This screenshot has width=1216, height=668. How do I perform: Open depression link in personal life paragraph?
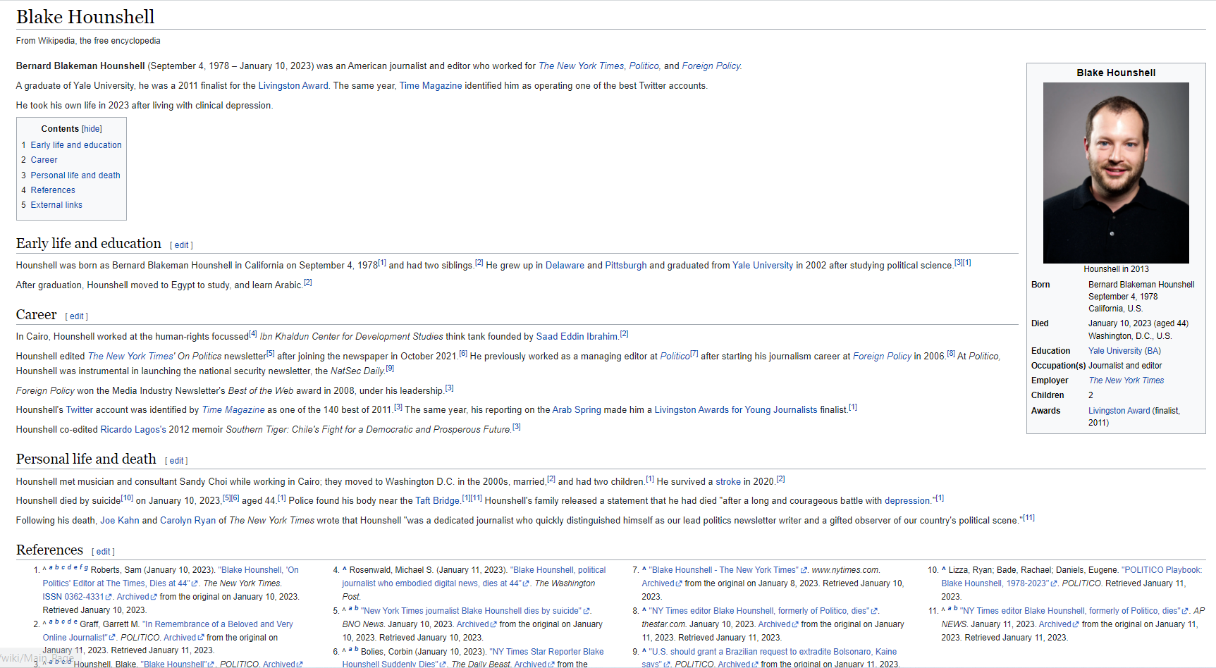click(907, 501)
